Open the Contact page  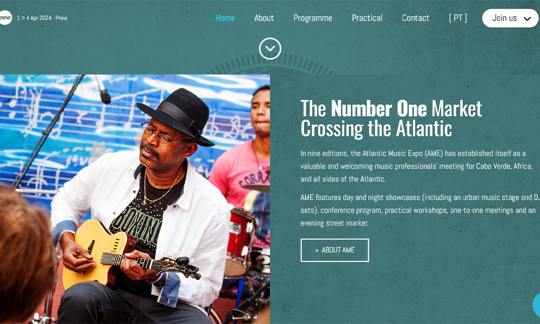point(416,18)
